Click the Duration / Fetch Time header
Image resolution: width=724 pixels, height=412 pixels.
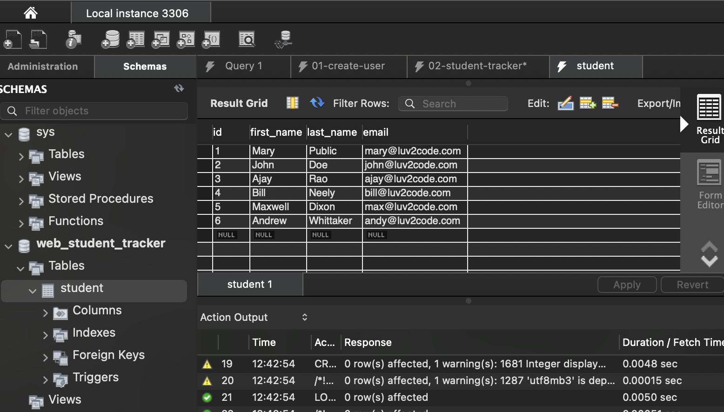[673, 342]
